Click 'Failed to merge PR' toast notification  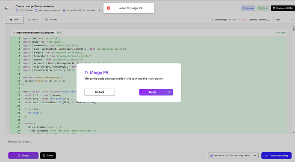coord(129,8)
